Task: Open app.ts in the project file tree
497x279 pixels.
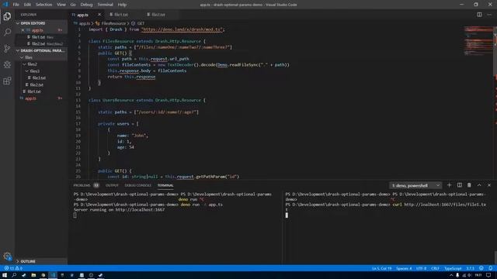Action: coord(31,98)
